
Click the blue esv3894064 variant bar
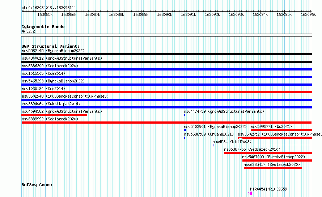[166, 107]
